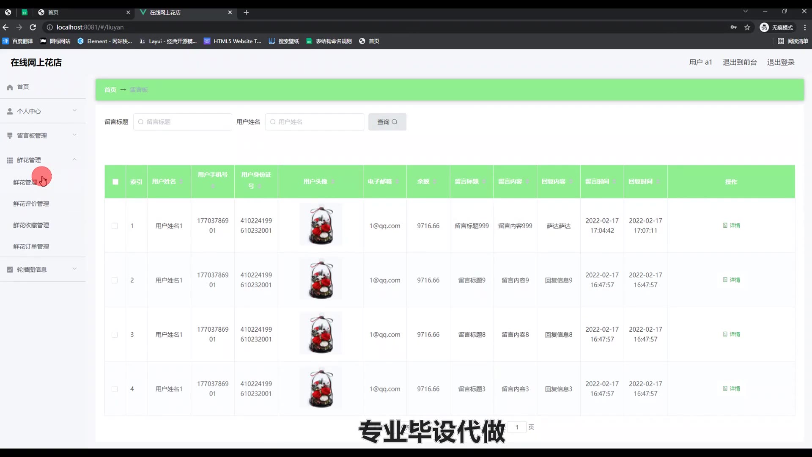Check the checkbox for row 1
Image resolution: width=812 pixels, height=457 pixels.
pyautogui.click(x=115, y=226)
